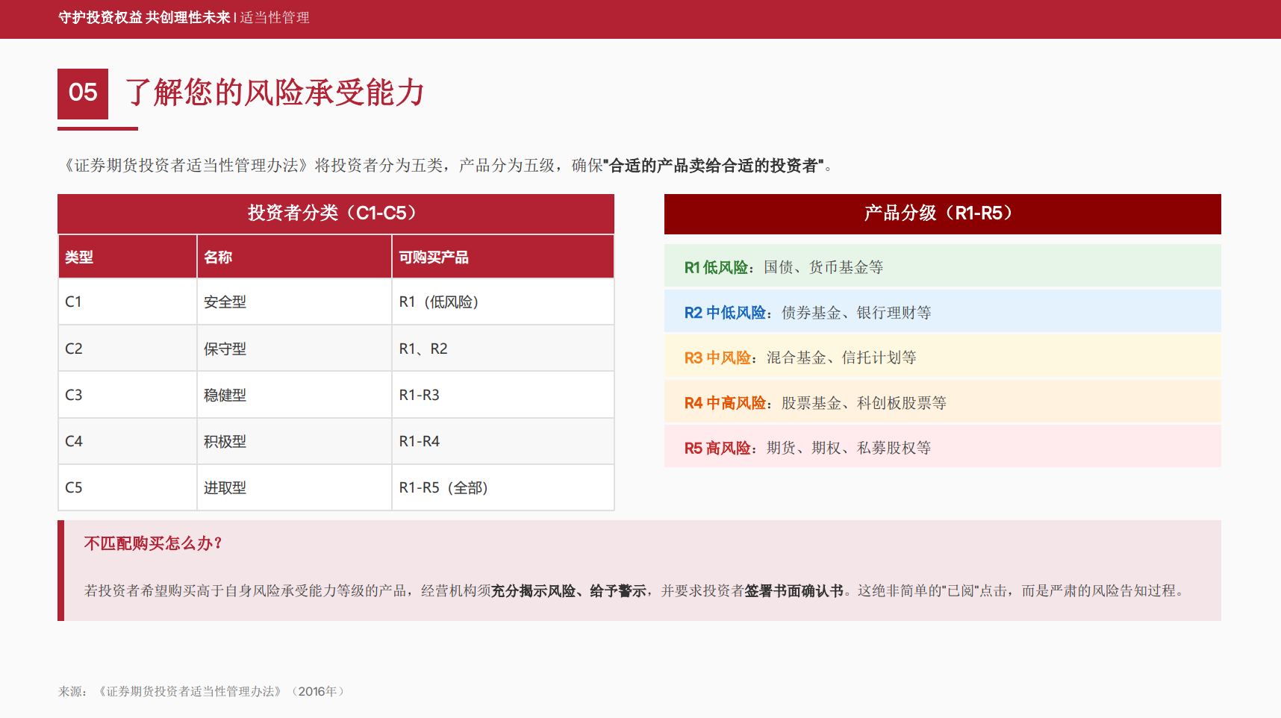
Task: Click the header text 守护投资权益 共创理性未来
Action: point(144,17)
